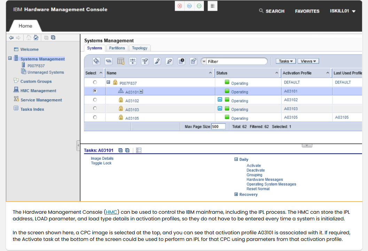This screenshot has height=251, width=368.
Task: Click the HMC hyperlink in the description text
Action: coord(111,212)
